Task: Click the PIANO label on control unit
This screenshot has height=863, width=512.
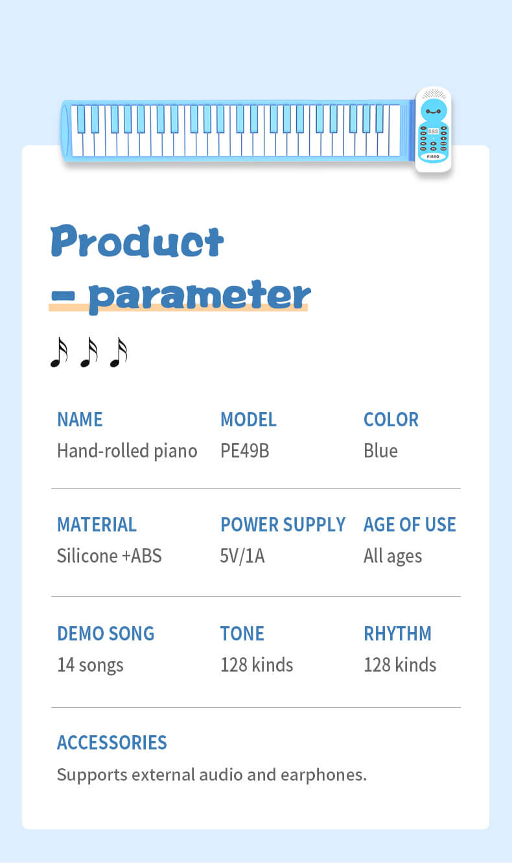Action: pos(433,156)
